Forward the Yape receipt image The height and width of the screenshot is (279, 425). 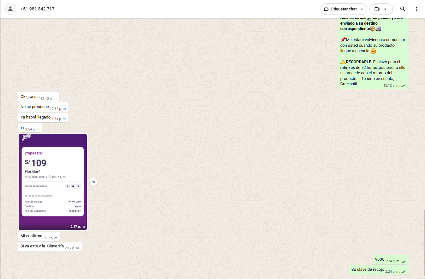pos(93,182)
